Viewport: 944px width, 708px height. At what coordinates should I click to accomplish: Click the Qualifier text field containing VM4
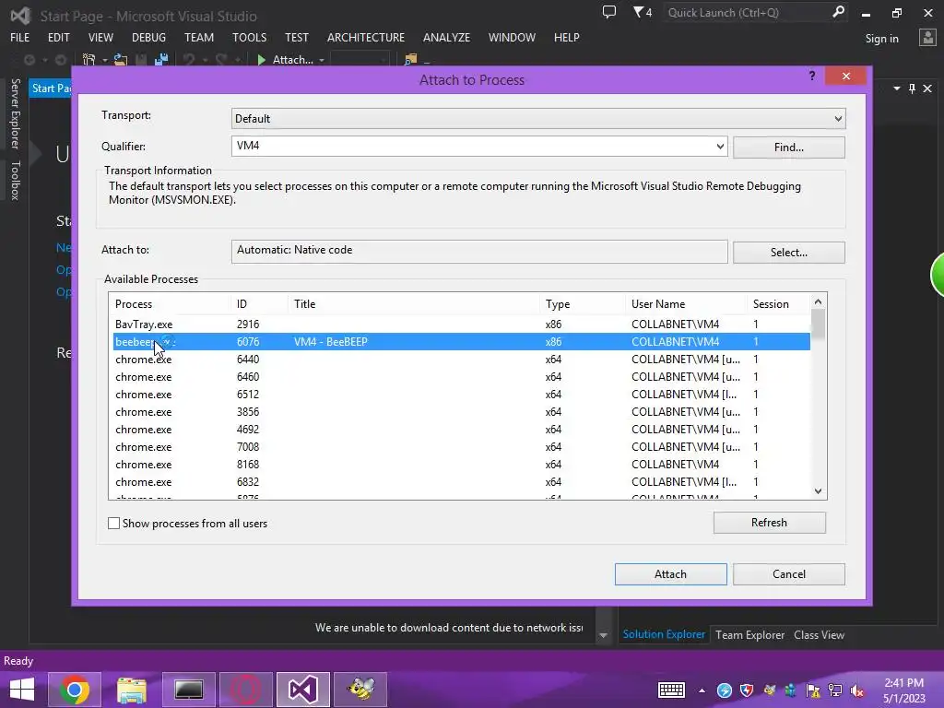pyautogui.click(x=473, y=146)
